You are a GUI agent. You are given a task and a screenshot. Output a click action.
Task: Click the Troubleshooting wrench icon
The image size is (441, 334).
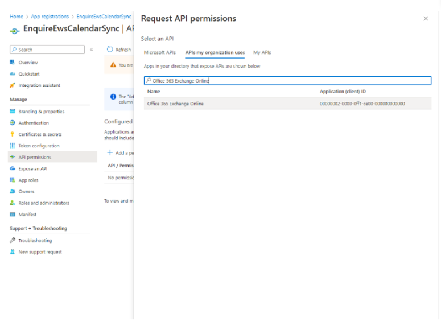coord(13,240)
